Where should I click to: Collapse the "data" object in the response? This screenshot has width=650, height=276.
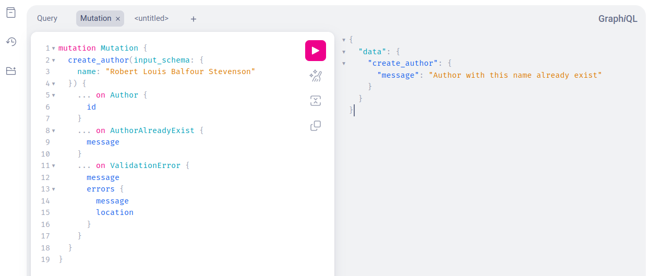(344, 52)
